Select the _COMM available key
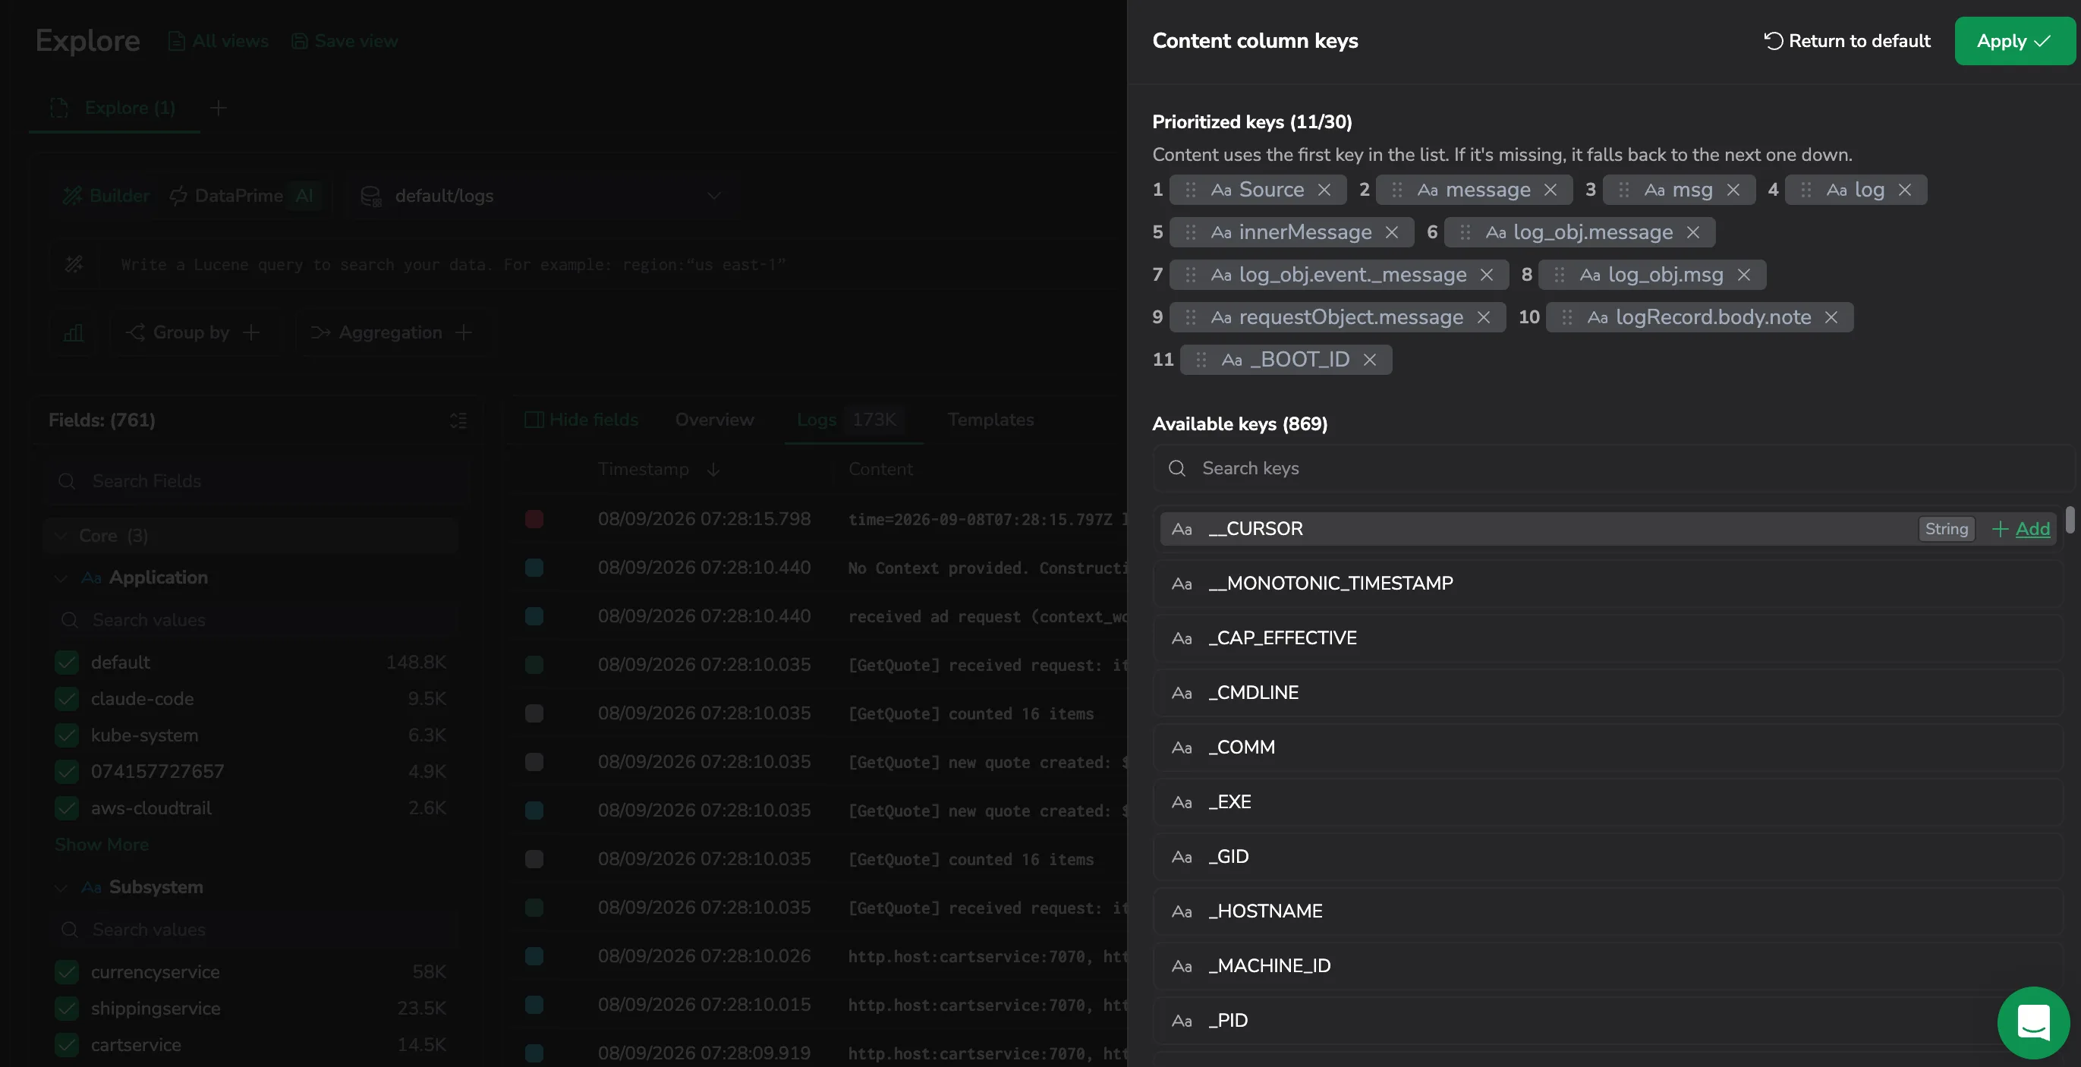The image size is (2081, 1067). pyautogui.click(x=1607, y=748)
